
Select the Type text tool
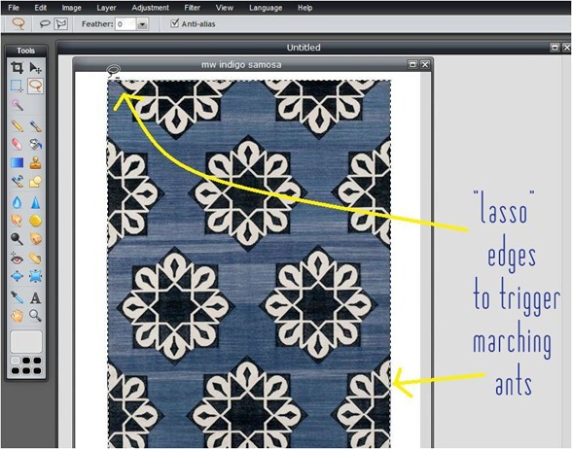click(35, 297)
